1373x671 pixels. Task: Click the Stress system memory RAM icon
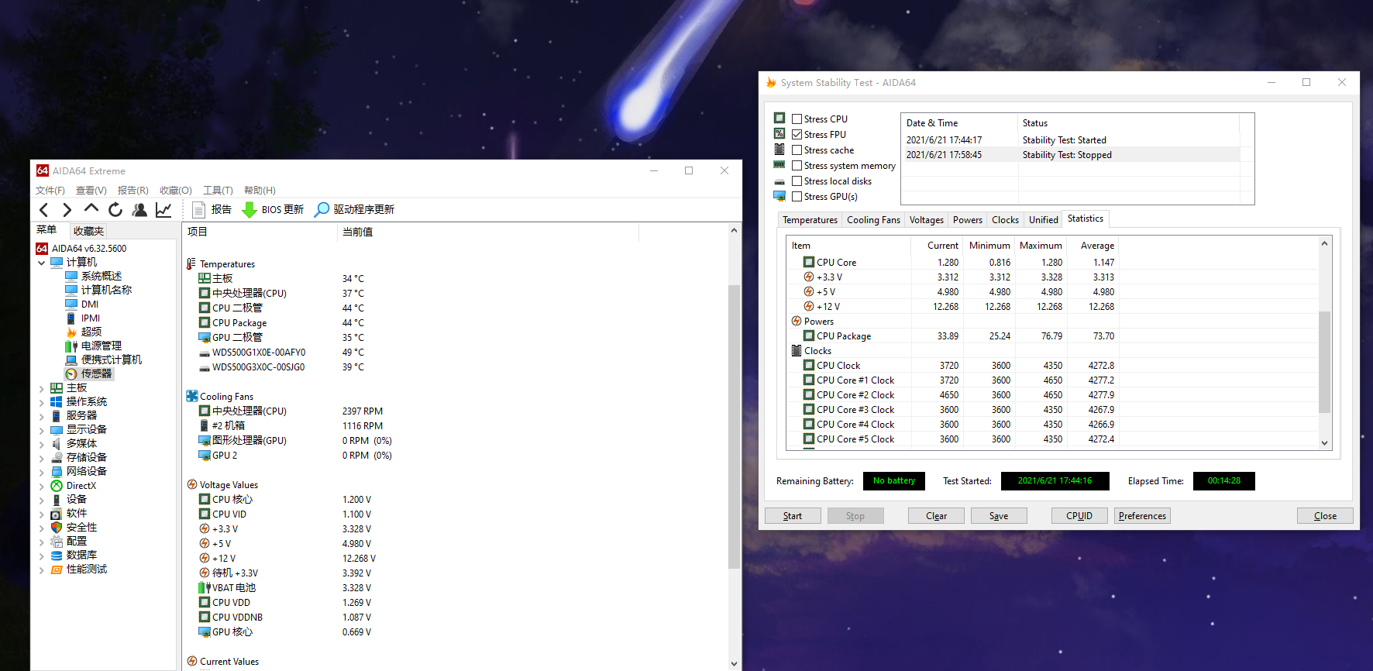779,165
